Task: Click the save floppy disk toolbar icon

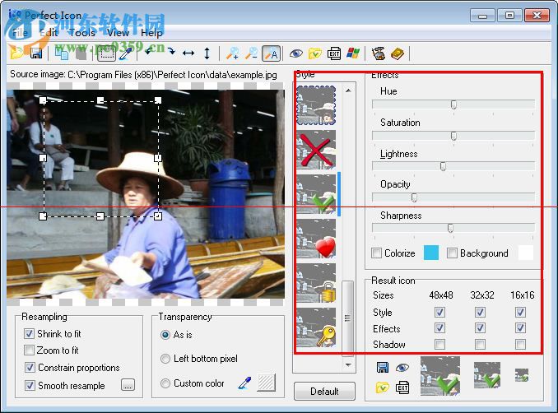Action: tap(35, 53)
